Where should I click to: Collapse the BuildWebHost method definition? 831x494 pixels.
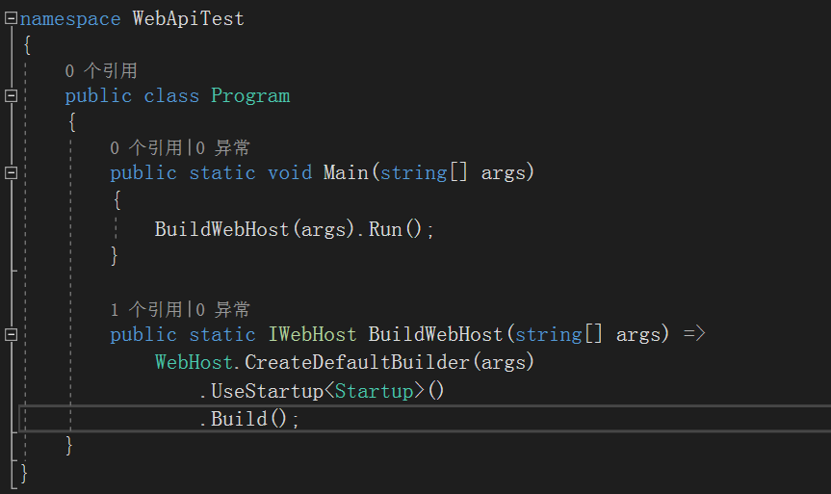pyautogui.click(x=11, y=334)
